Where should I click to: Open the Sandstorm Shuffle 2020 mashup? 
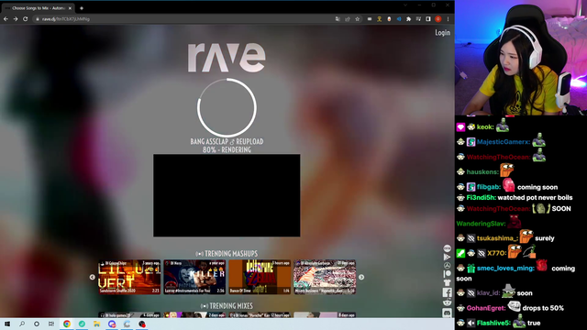pos(129,277)
